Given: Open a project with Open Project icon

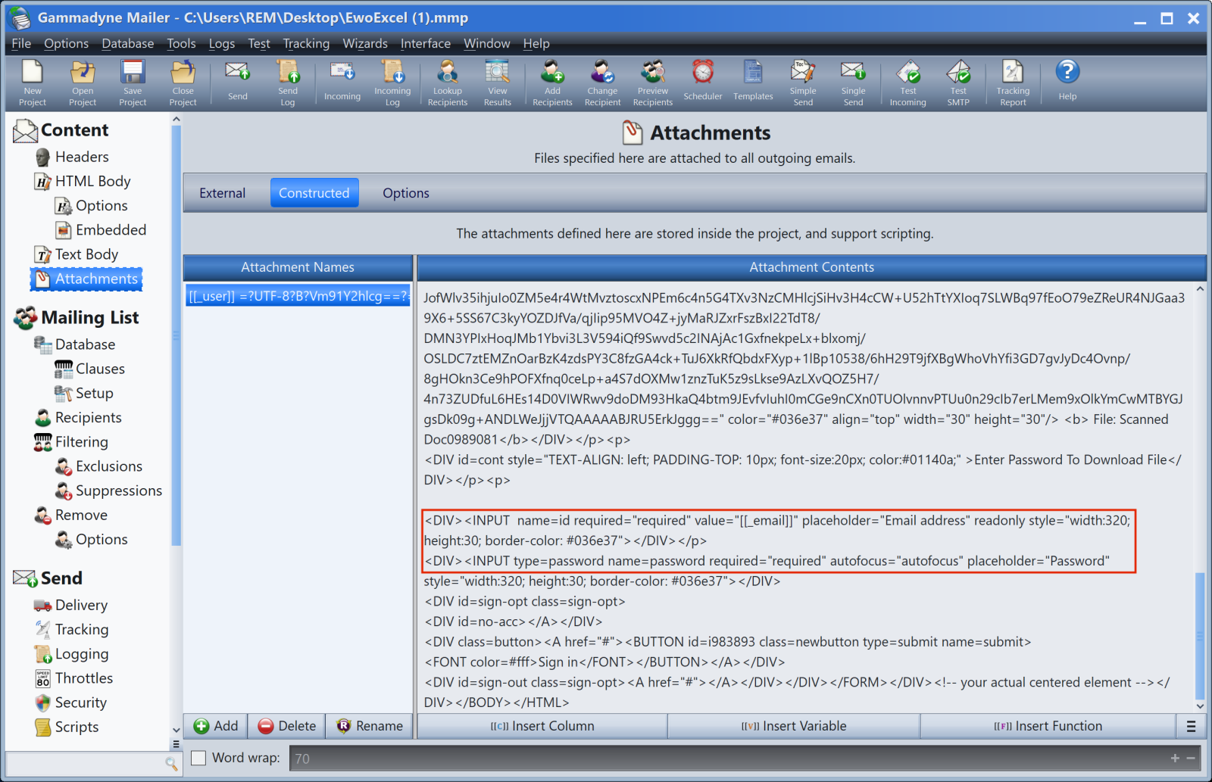Looking at the screenshot, I should point(83,72).
